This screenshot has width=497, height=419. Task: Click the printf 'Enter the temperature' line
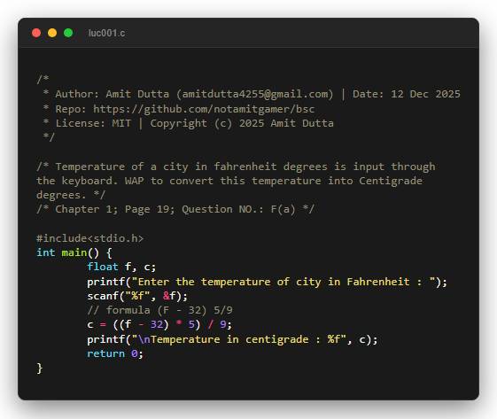267,282
